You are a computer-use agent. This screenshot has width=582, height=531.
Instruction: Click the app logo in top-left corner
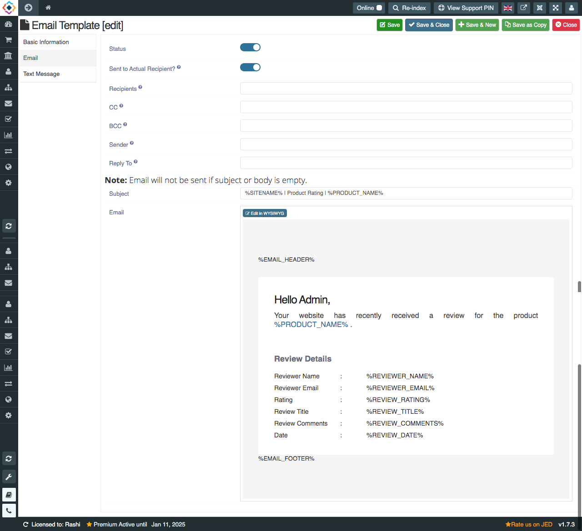[x=9, y=8]
